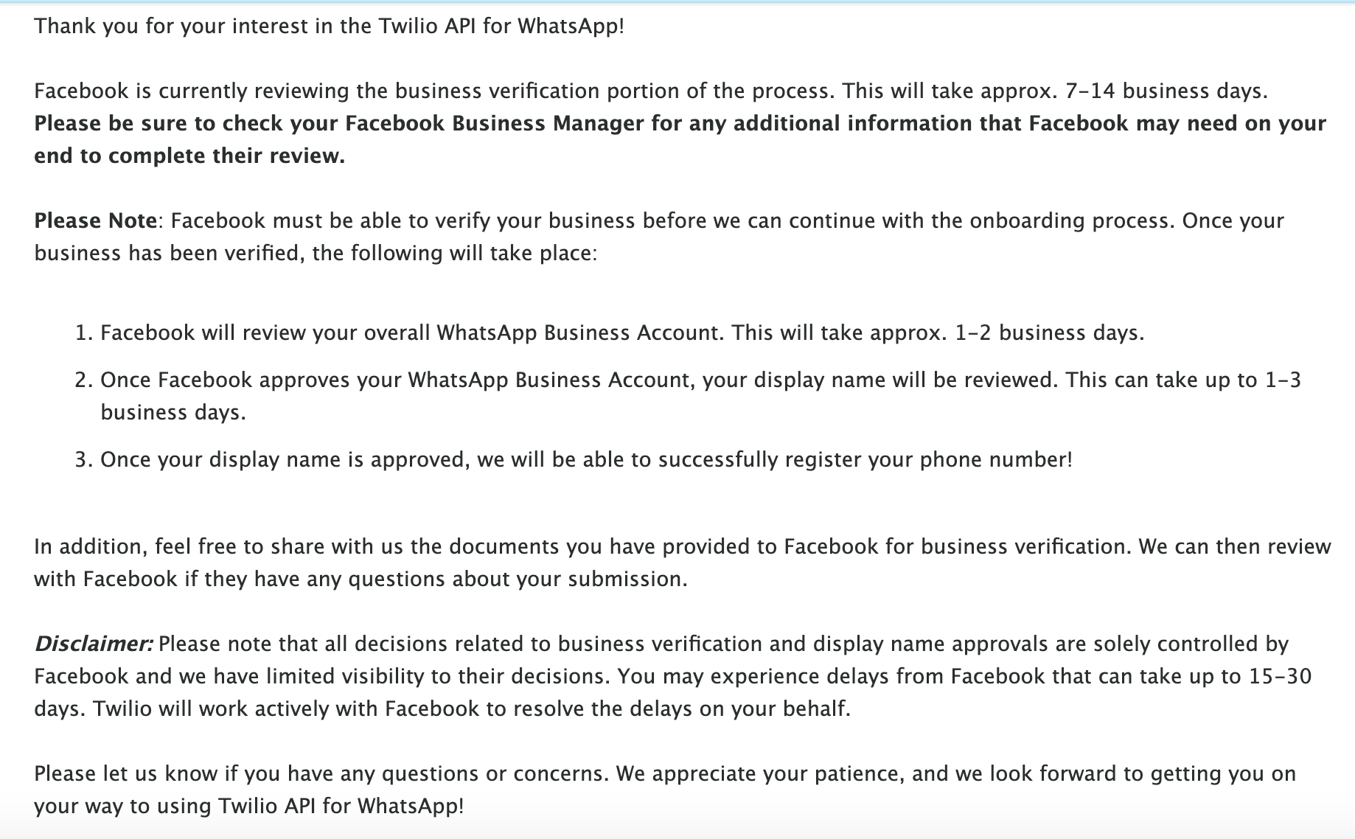The height and width of the screenshot is (839, 1355).
Task: Click the italic "Disclaimer:" label
Action: (x=94, y=644)
